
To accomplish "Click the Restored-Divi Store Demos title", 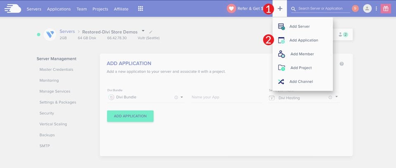I will [x=110, y=32].
